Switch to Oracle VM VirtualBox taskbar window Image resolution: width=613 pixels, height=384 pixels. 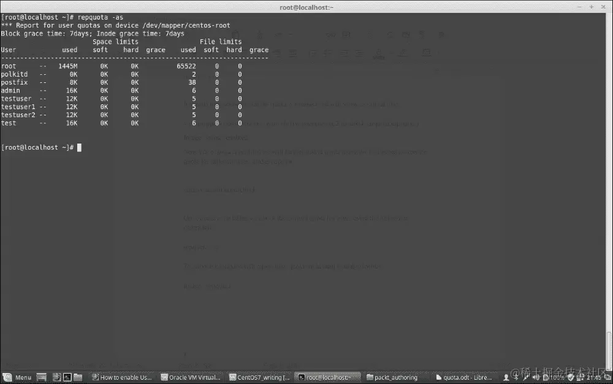click(191, 377)
